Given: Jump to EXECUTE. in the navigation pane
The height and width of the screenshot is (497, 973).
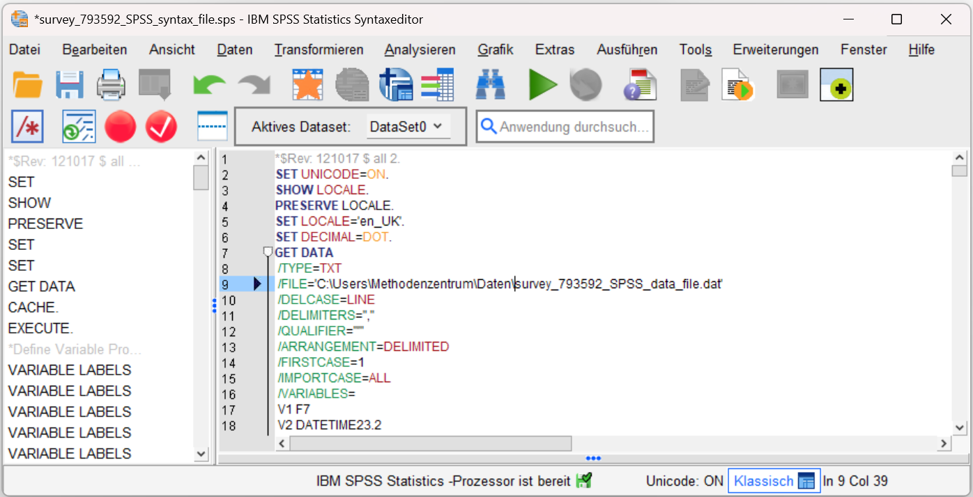Looking at the screenshot, I should 40,328.
